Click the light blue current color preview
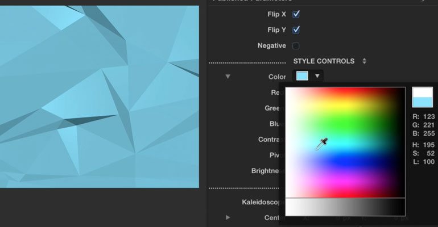The height and width of the screenshot is (227, 438). tap(422, 102)
